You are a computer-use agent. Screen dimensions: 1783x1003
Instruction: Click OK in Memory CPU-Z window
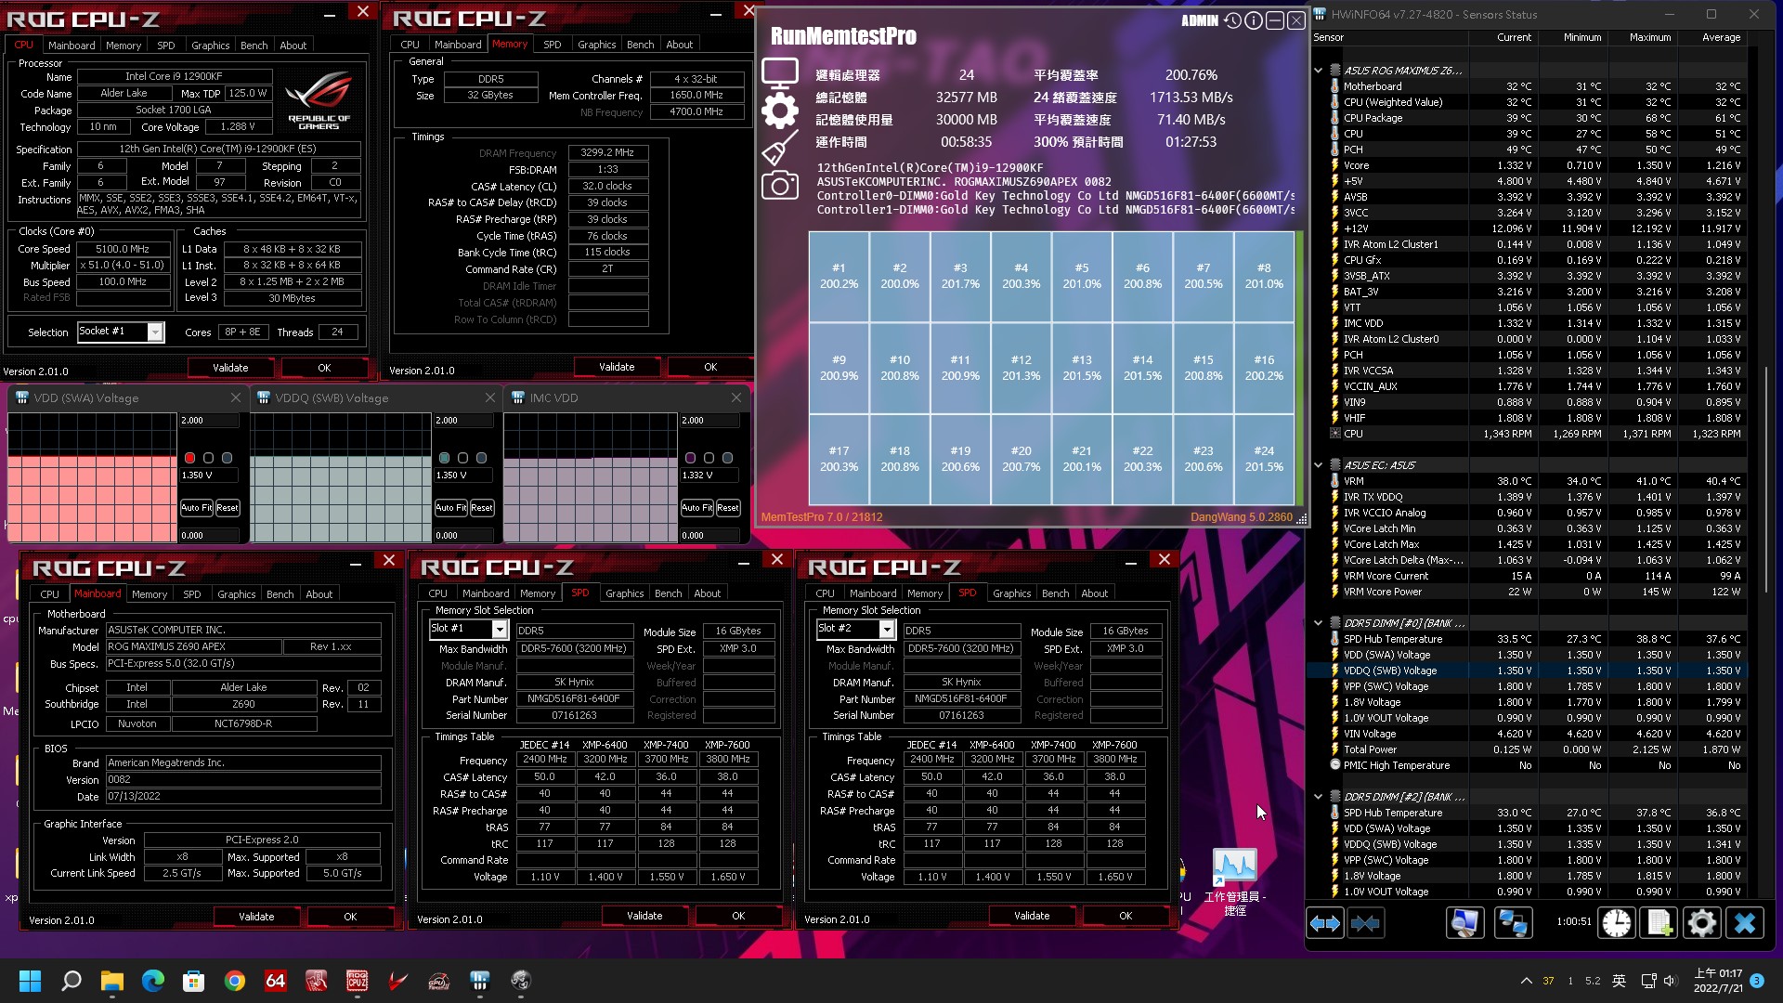pyautogui.click(x=710, y=367)
